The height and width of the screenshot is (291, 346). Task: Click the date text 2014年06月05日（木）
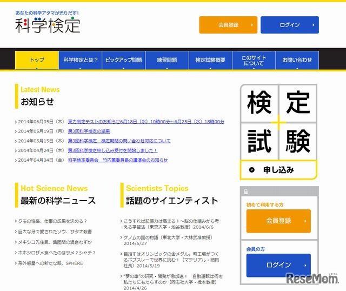coord(41,122)
